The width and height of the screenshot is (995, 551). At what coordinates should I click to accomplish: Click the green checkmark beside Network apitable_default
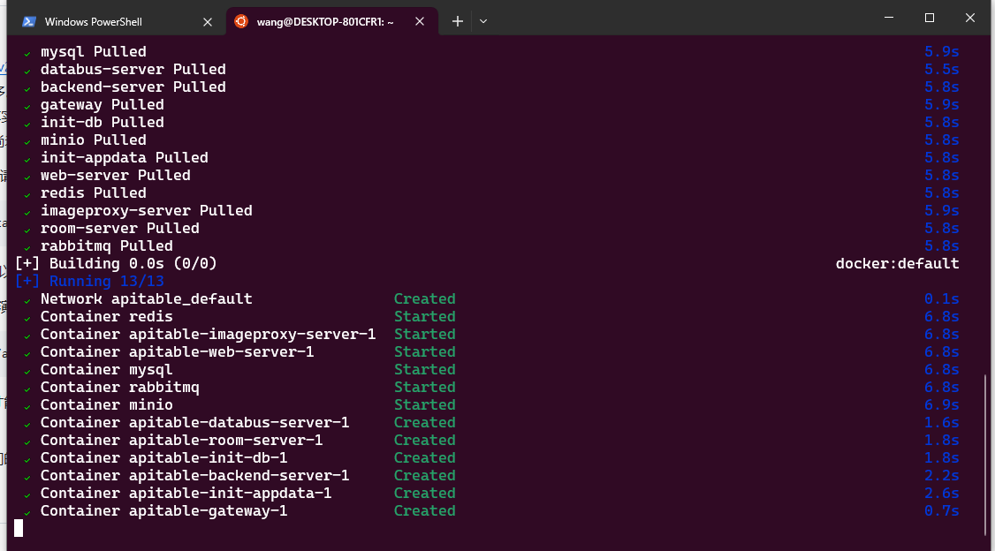[27, 300]
